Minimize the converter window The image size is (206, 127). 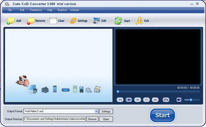pos(192,4)
